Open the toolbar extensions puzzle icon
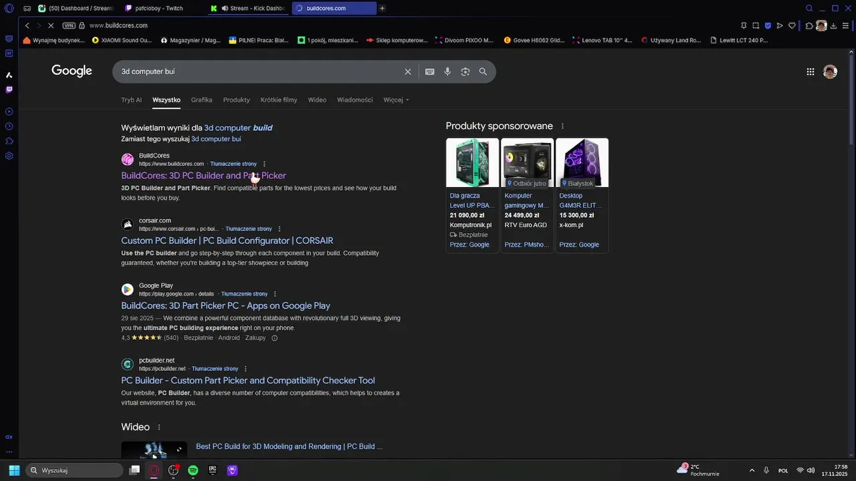The image size is (856, 481). (809, 25)
